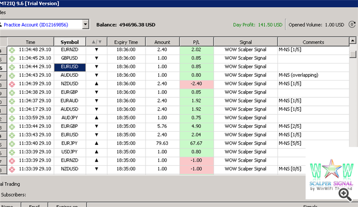Click the green win icon of the EURAUD trade
The height and width of the screenshot is (207, 358).
(12, 101)
